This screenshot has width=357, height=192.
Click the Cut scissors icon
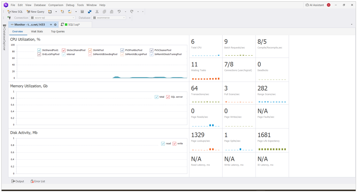(x=97, y=12)
